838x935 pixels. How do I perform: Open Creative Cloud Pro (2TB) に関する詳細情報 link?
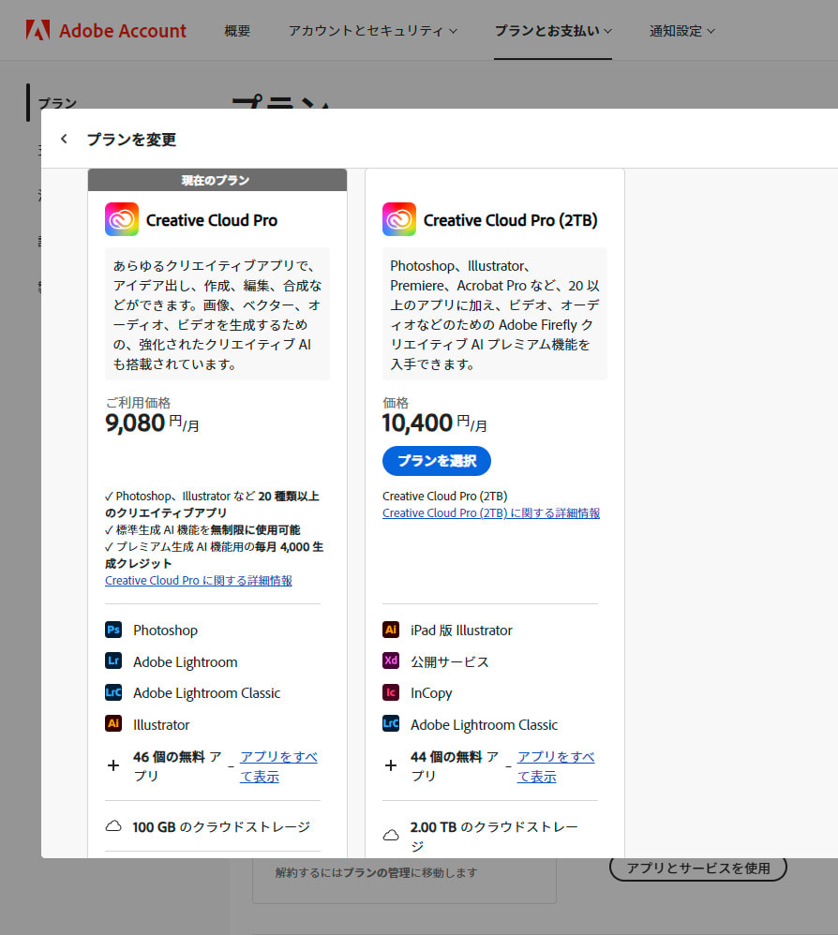tap(491, 512)
